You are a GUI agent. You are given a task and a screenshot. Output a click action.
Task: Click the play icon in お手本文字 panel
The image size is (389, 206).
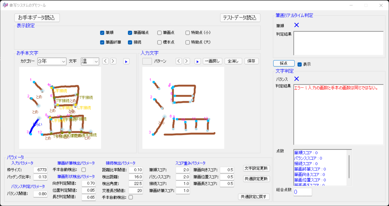pyautogui.click(x=126, y=61)
